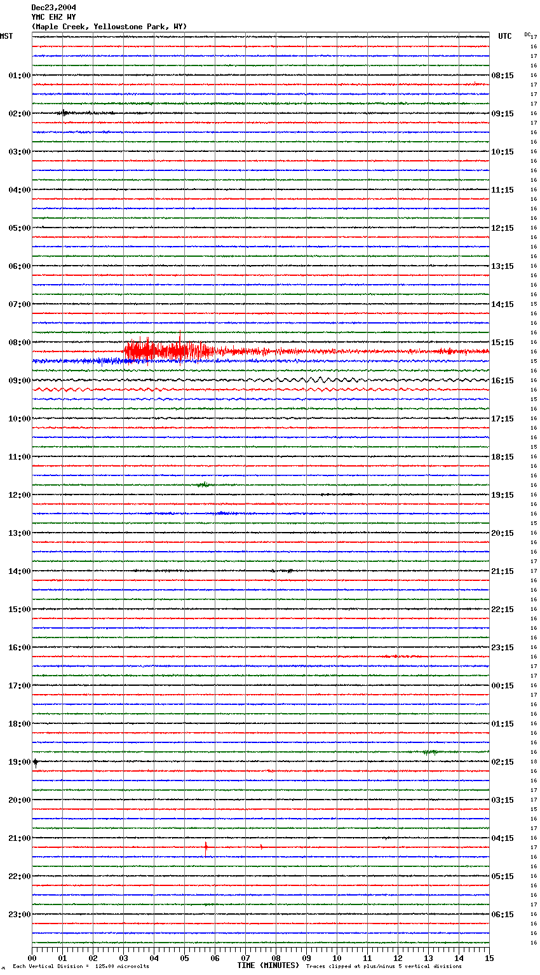Select the "16:00" MST time label
The image size is (540, 975).
click(x=20, y=648)
